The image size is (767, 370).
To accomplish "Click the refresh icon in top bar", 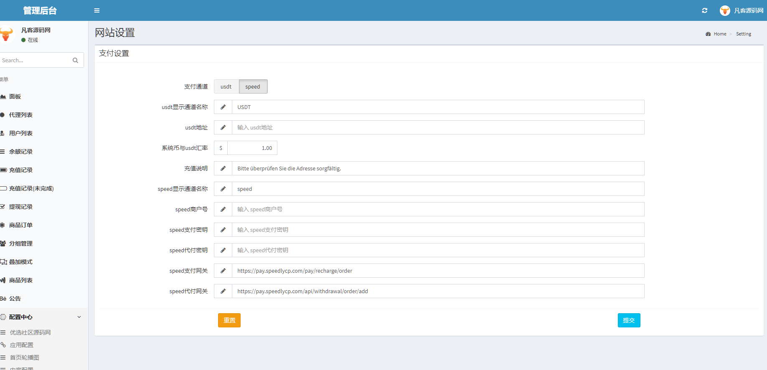I will click(x=705, y=10).
